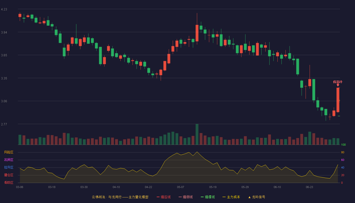The image size is (355, 203).
Task: Click the last tall red candlestick
Action: 338,100
